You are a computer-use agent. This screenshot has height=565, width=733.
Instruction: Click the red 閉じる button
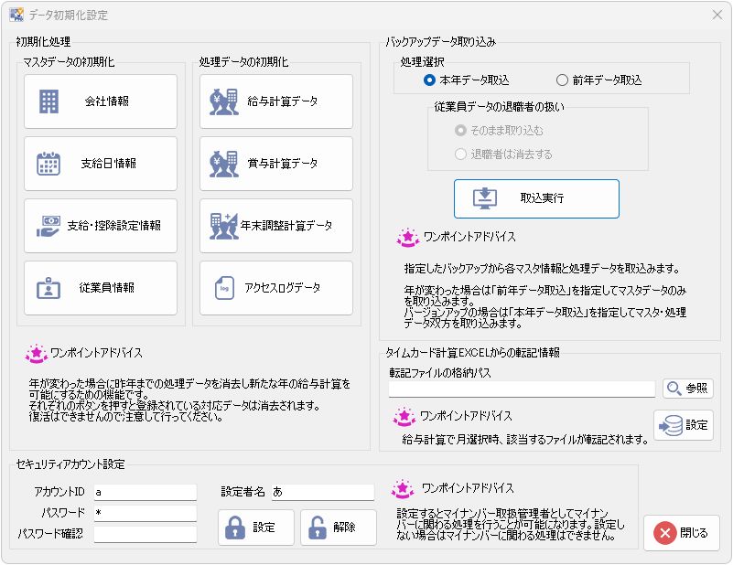[x=681, y=533]
